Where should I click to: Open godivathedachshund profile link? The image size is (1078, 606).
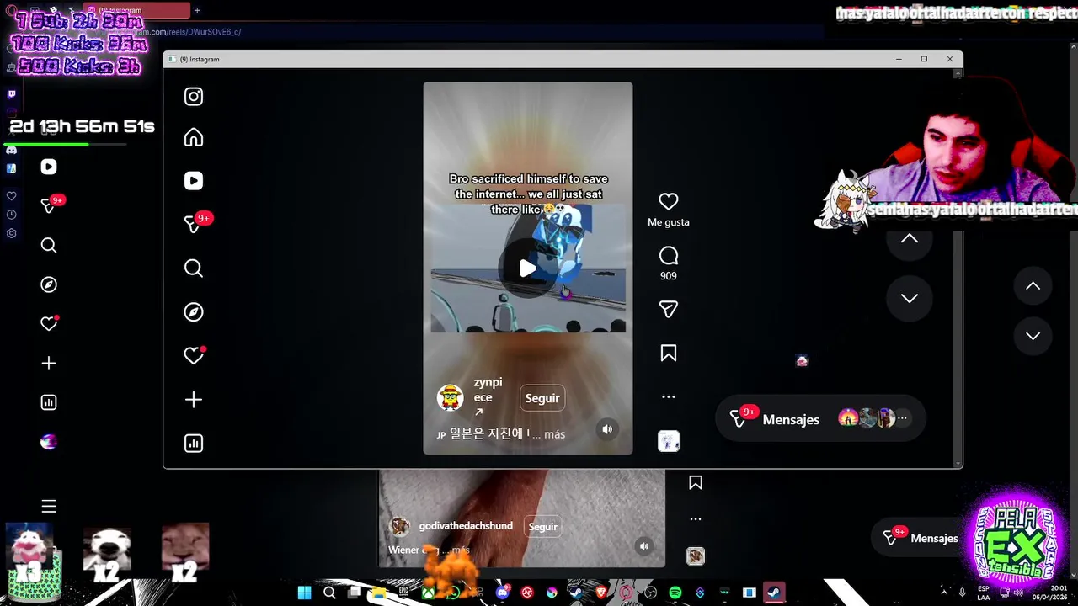(466, 526)
